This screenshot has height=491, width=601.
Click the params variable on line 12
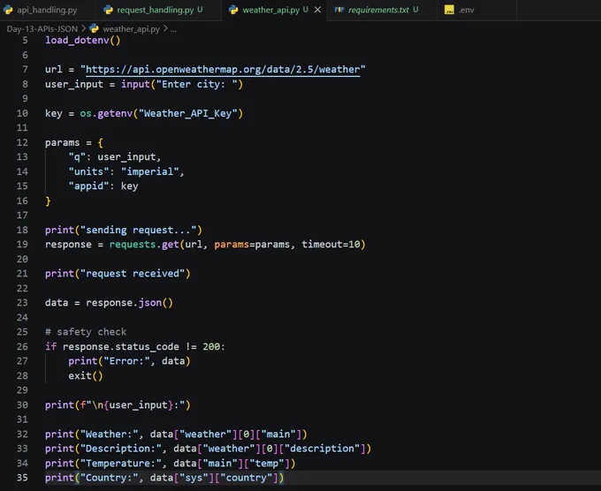click(x=63, y=142)
